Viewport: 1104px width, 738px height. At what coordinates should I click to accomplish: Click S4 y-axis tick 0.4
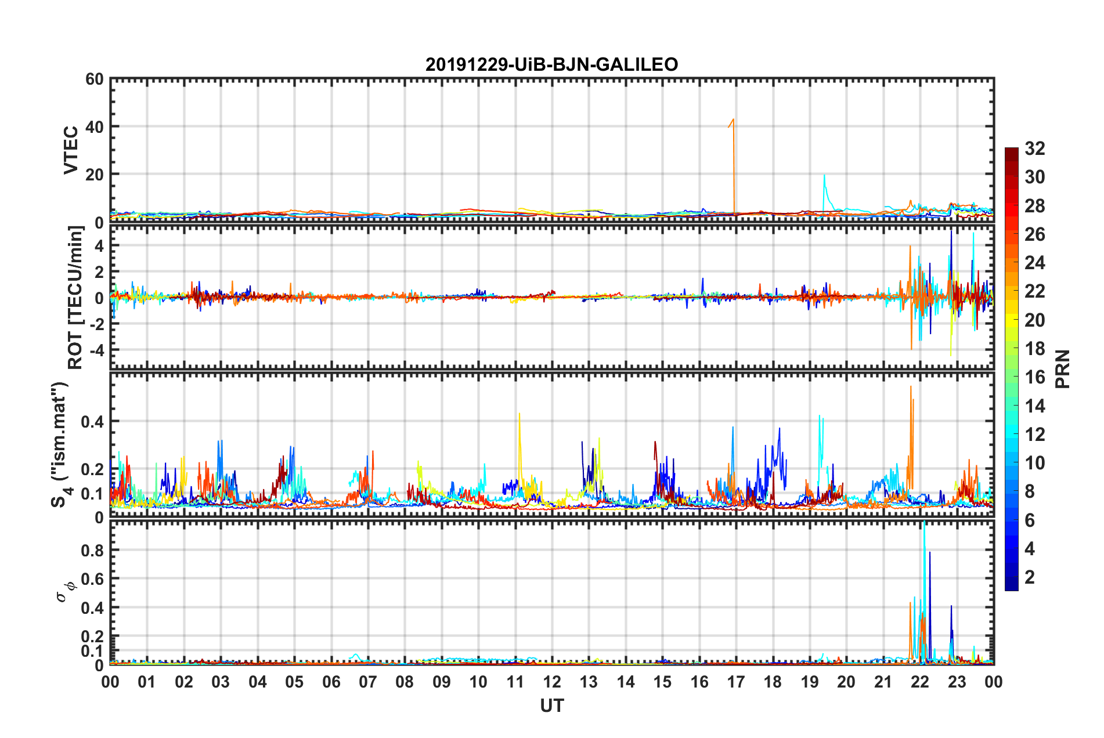click(x=93, y=422)
